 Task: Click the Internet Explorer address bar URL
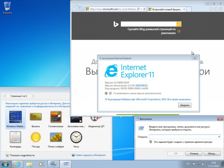(x=113, y=9)
